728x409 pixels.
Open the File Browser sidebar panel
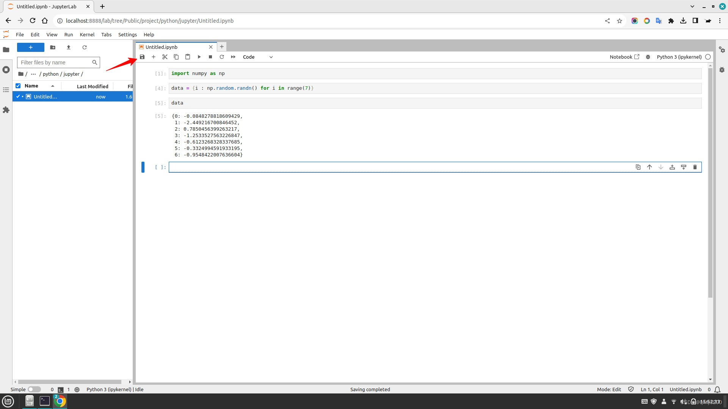6,50
